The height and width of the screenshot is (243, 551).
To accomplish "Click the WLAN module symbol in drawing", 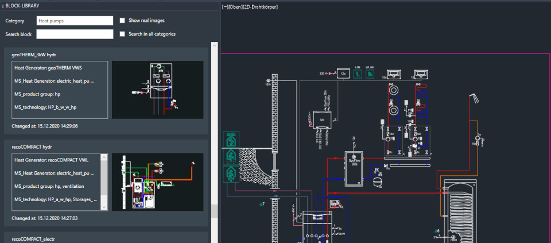I will click(x=370, y=74).
